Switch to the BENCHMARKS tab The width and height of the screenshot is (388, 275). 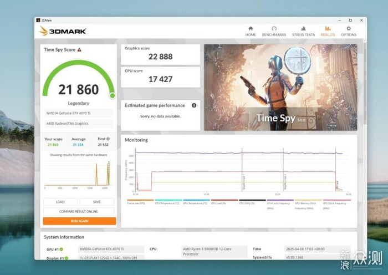274,32
